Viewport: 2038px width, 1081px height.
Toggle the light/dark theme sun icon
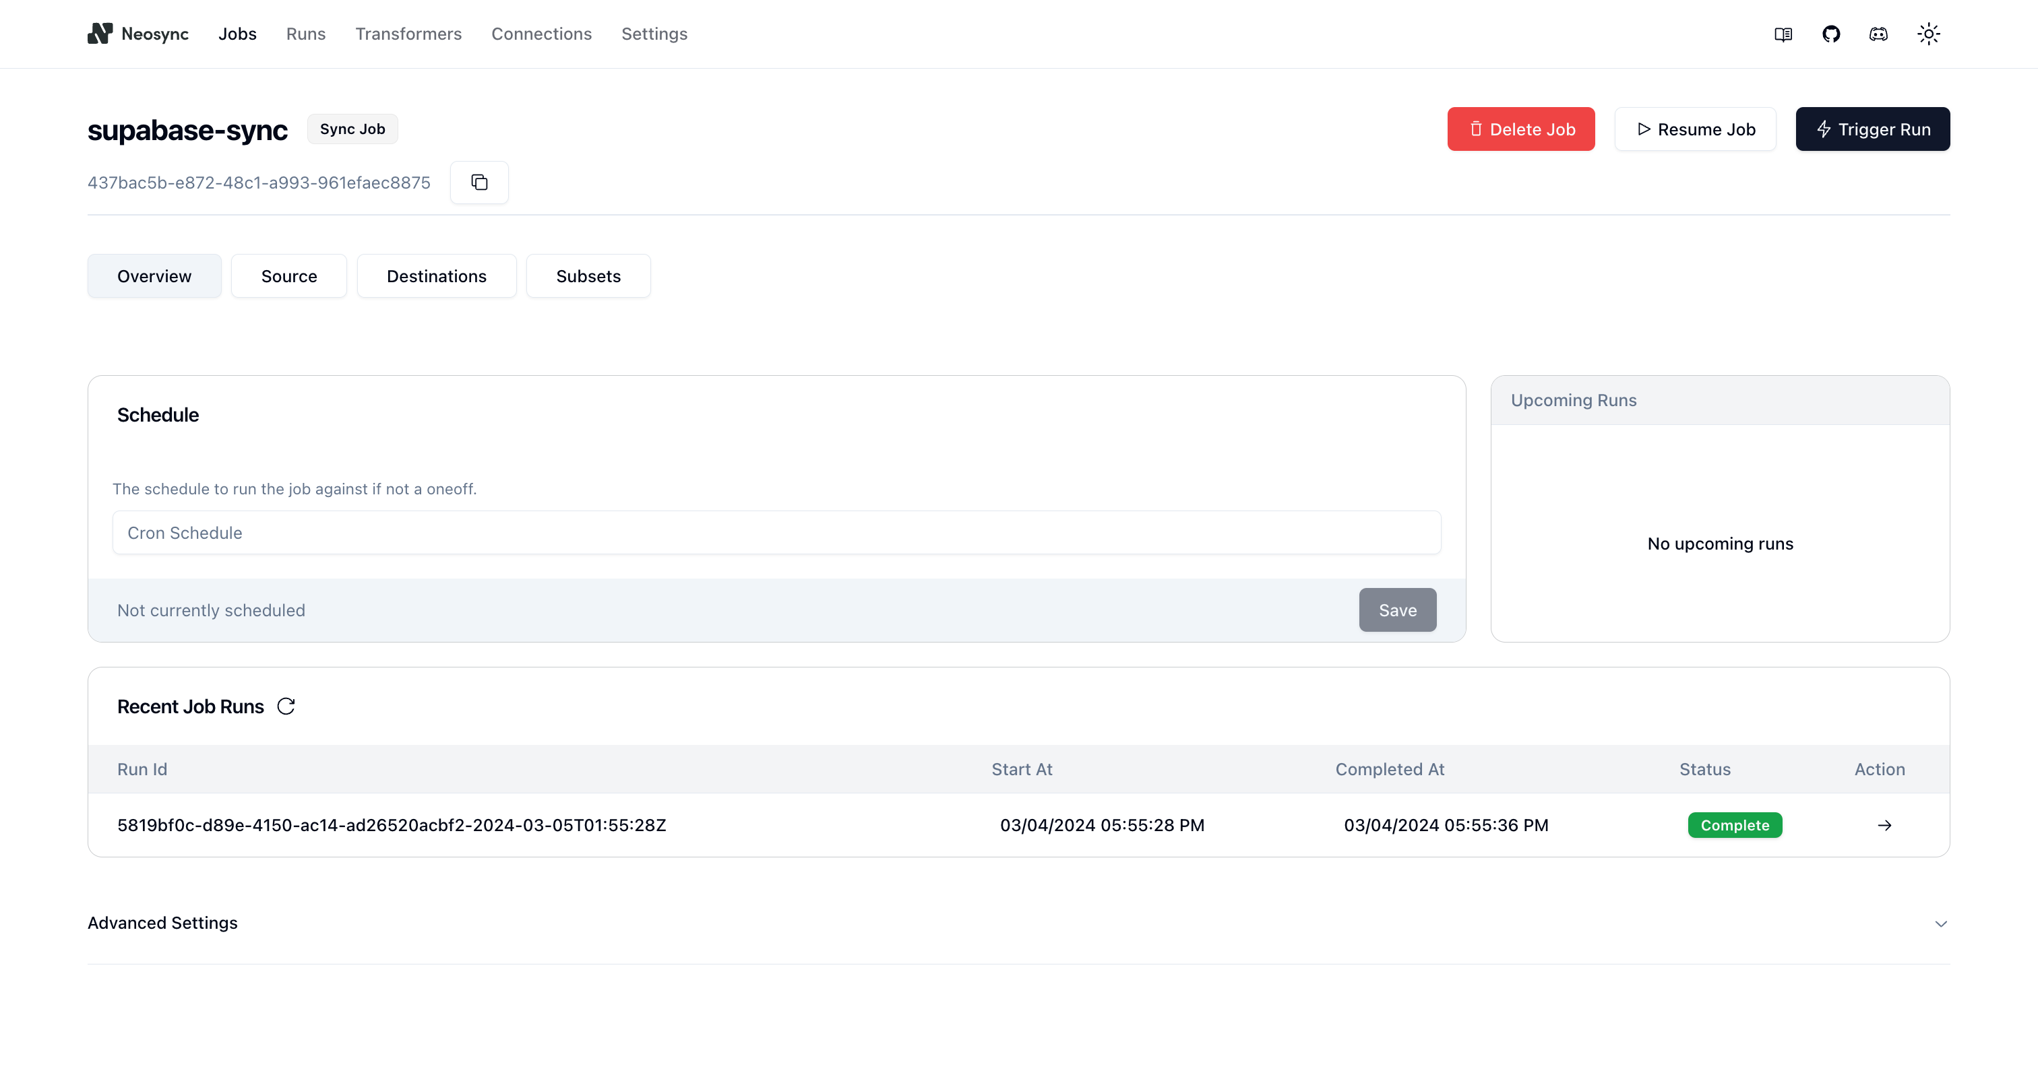[1928, 34]
